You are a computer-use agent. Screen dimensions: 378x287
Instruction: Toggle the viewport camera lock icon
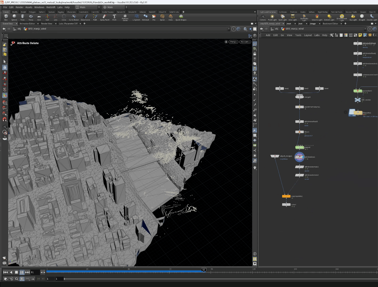point(226,42)
